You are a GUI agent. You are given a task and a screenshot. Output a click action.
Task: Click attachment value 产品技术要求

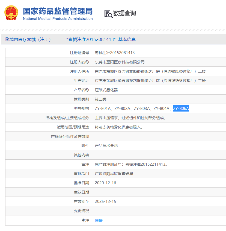(106, 146)
